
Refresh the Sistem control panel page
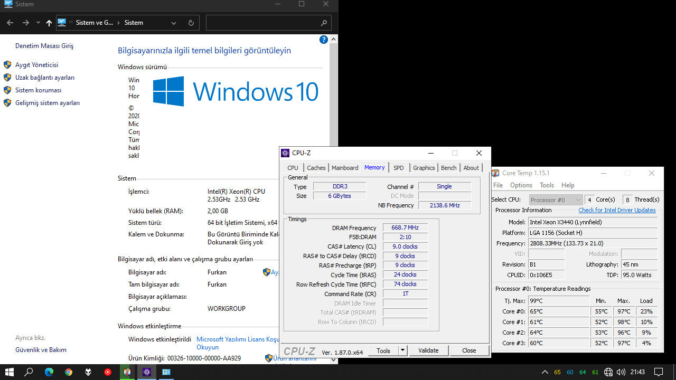(x=191, y=23)
